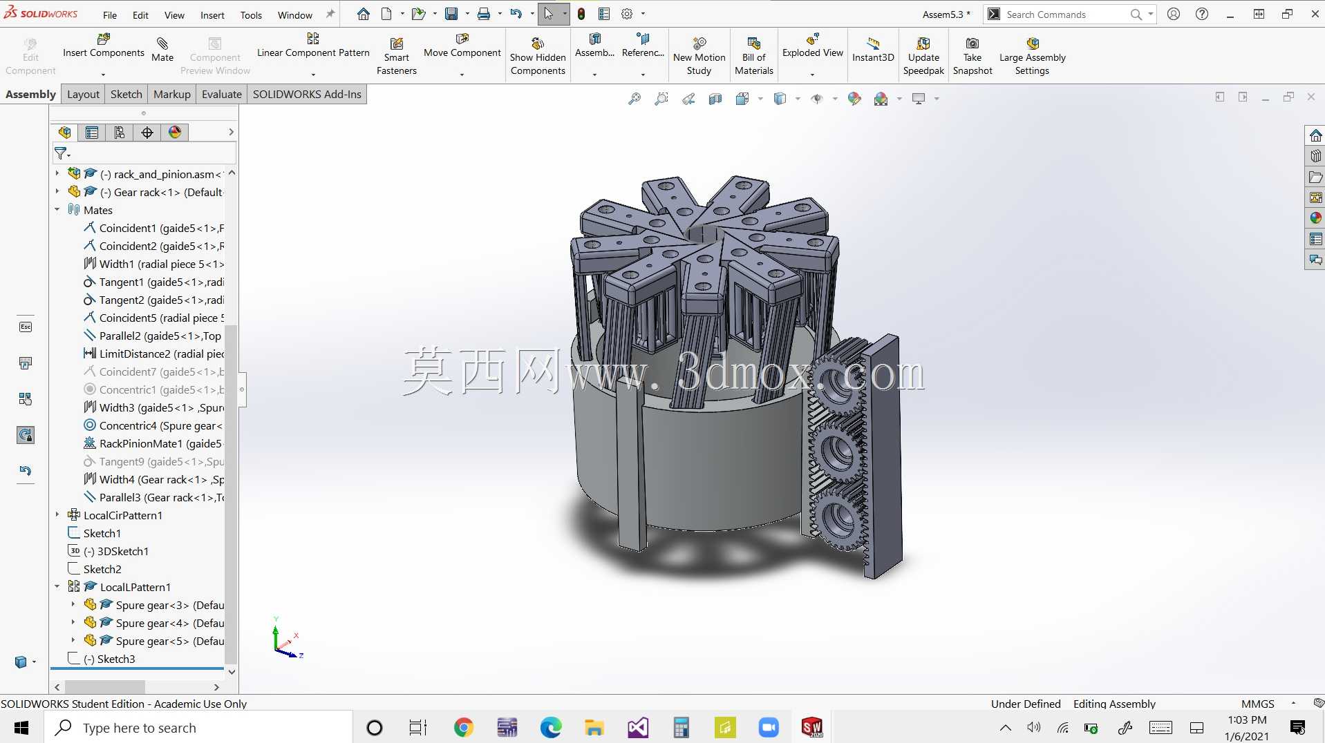The width and height of the screenshot is (1325, 743).
Task: Select the 3DSketch1 item
Action: 109,551
